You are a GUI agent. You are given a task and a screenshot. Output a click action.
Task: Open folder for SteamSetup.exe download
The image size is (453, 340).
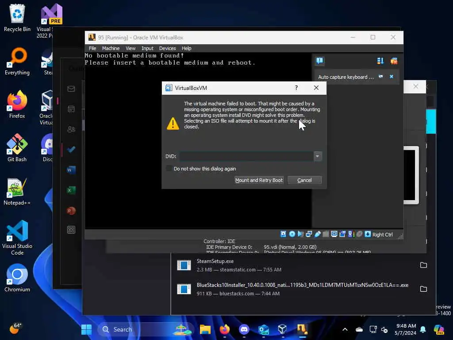[423, 265]
